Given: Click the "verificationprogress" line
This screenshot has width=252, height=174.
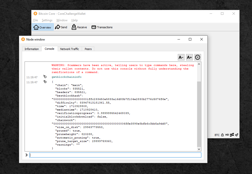Looking at the screenshot, I should (x=93, y=113).
